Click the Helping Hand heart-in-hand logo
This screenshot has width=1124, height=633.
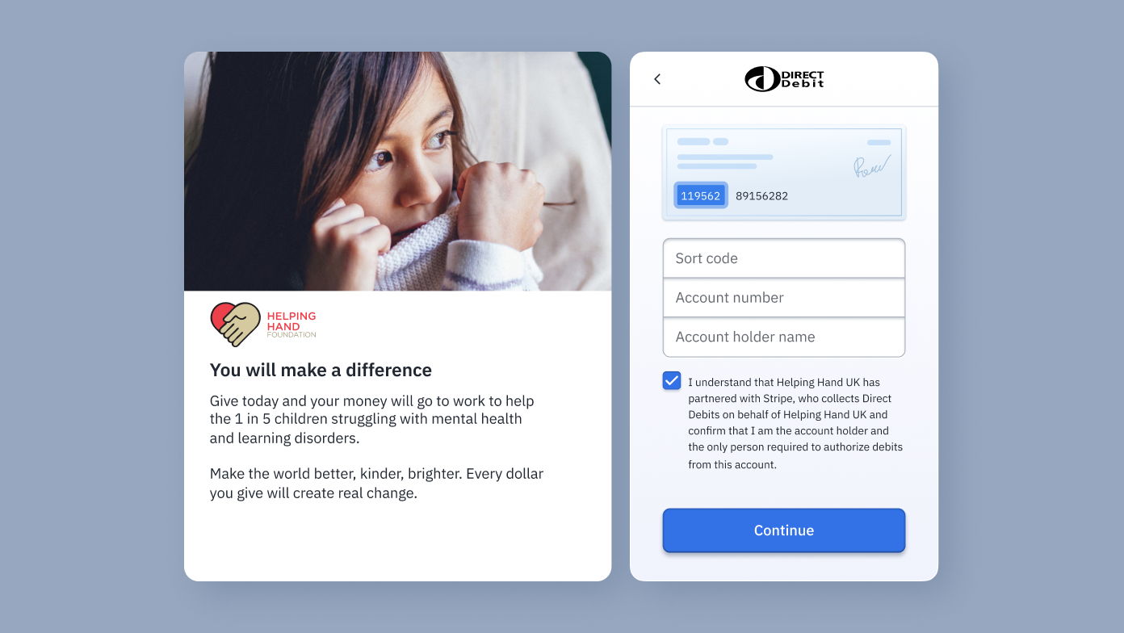[x=234, y=323]
